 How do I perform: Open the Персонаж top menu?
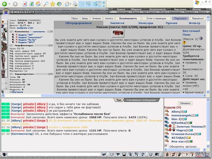coord(180,9)
